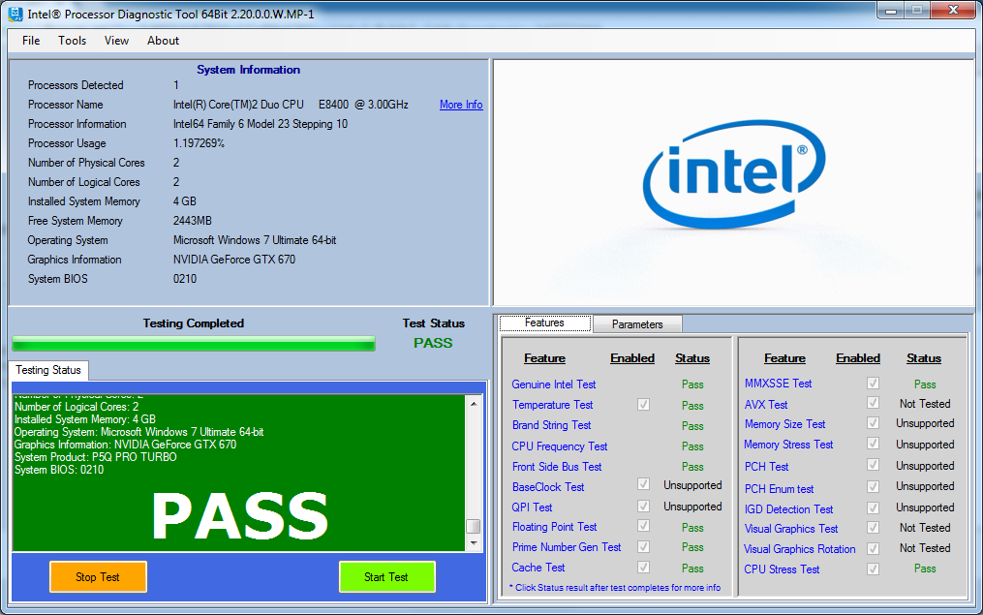Screen dimensions: 983x615
Task: Open the File menu
Action: 31,41
